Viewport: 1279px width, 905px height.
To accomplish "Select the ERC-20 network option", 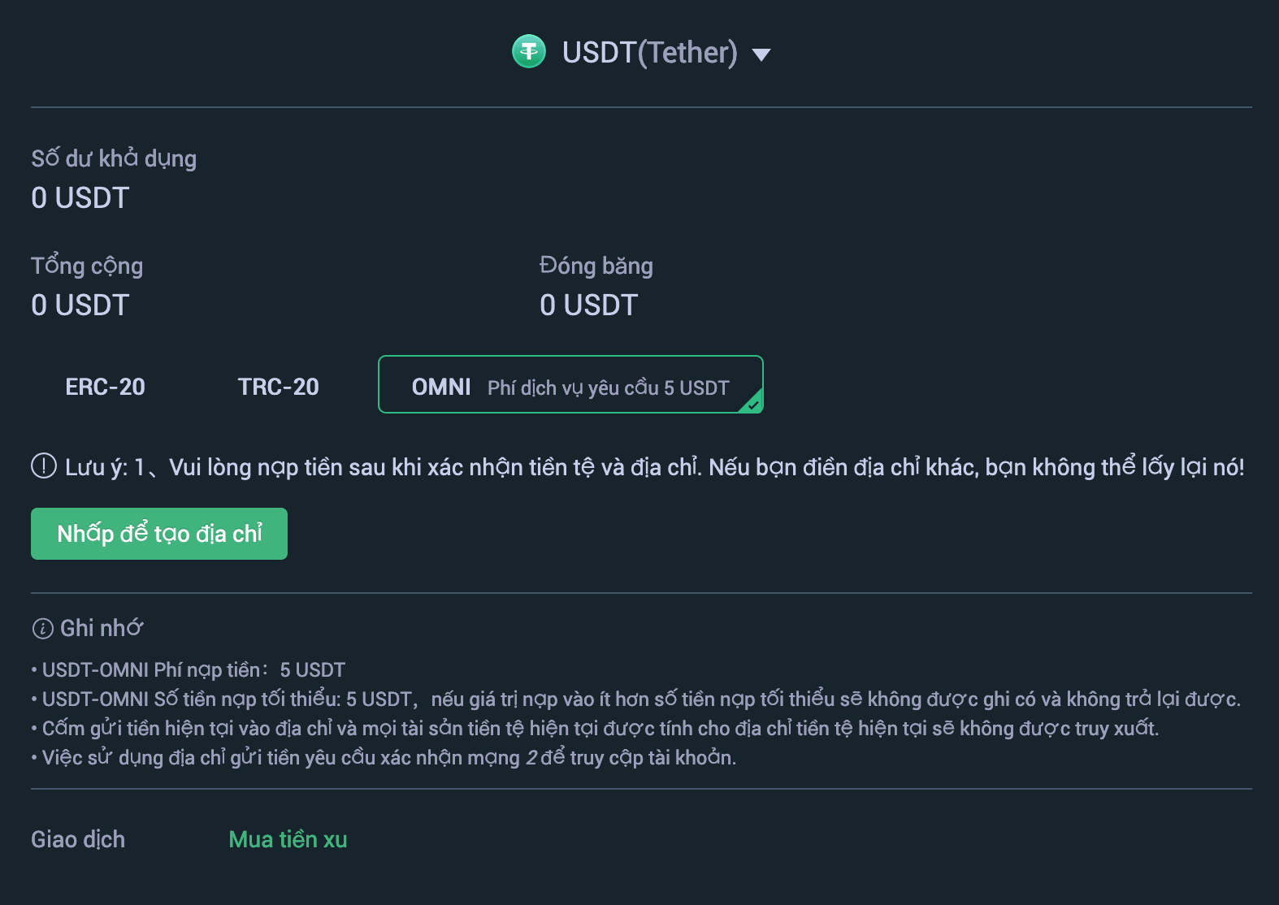I will (106, 387).
